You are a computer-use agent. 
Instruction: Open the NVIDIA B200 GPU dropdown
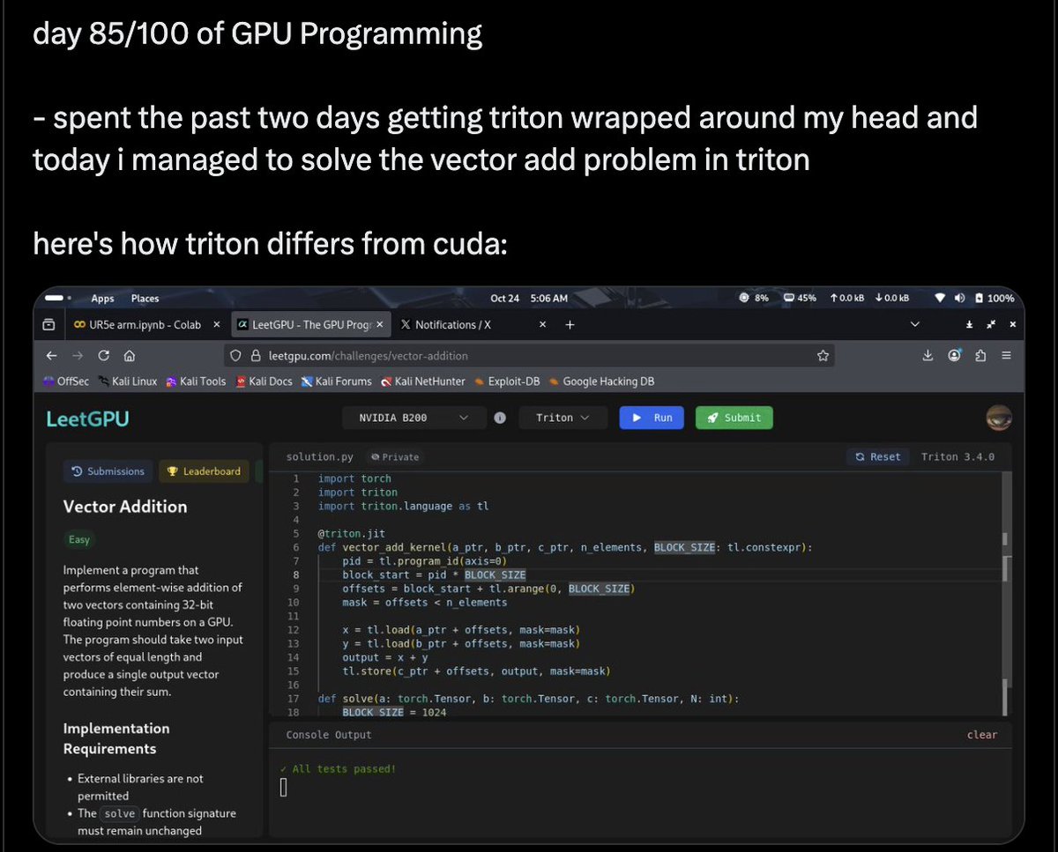pyautogui.click(x=414, y=418)
